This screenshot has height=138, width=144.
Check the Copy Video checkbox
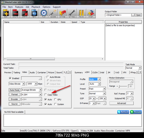point(45,95)
